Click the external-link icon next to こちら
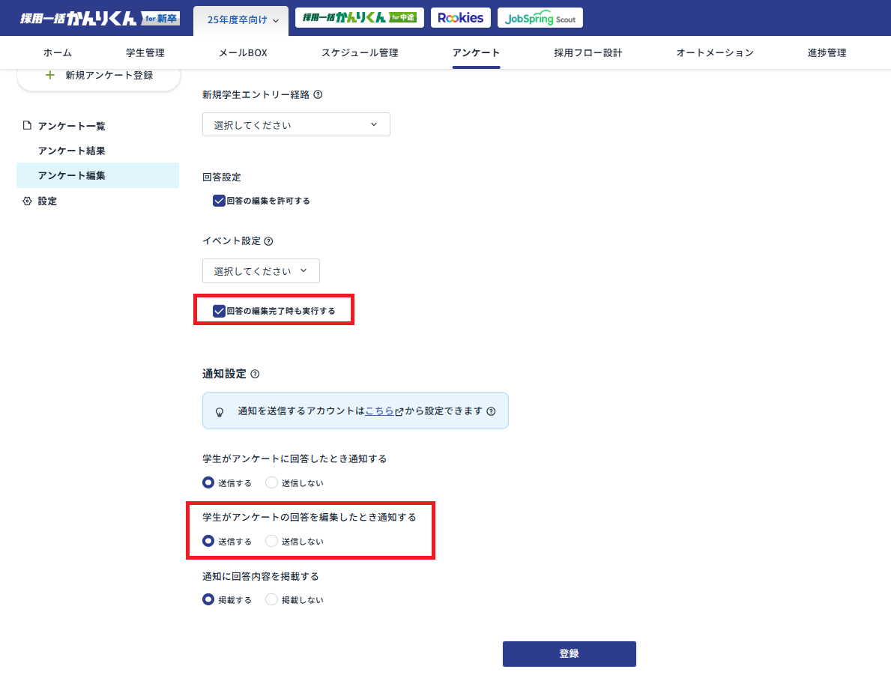 [x=399, y=411]
